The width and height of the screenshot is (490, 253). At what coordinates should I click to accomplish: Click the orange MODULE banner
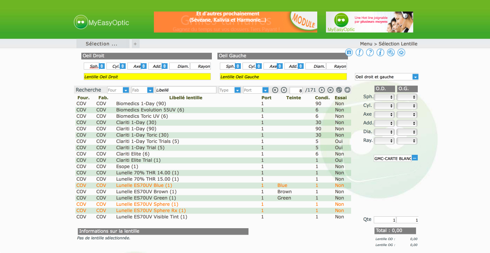236,22
